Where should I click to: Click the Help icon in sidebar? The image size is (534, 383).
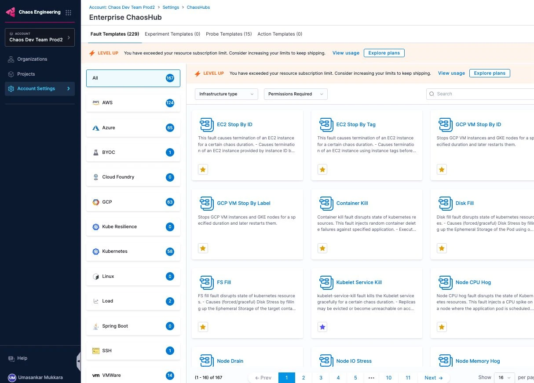(x=11, y=358)
